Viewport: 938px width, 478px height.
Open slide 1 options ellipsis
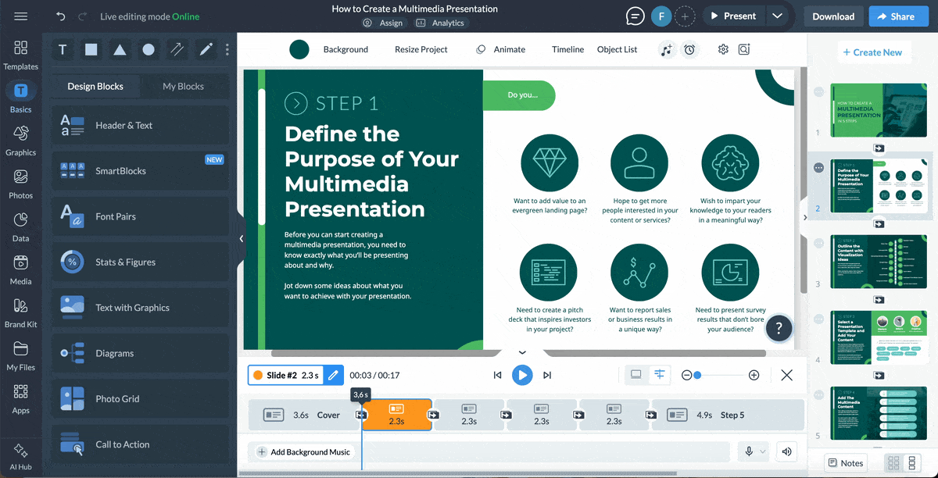[x=818, y=92]
